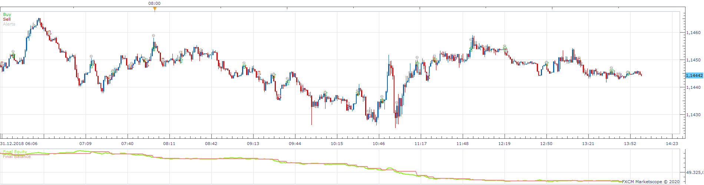Click the 09:13 time axis label
The image size is (704, 185).
click(253, 144)
